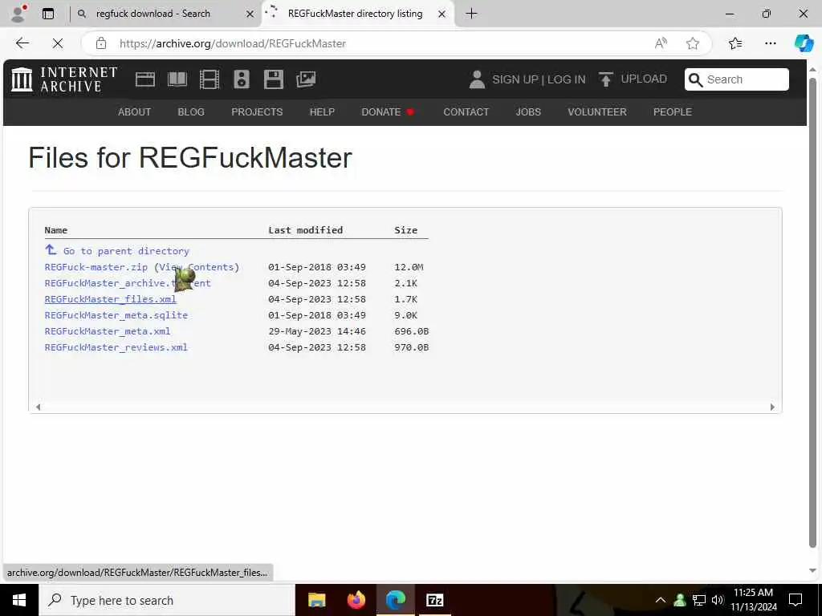Open the Internet Archive images icon
Image resolution: width=822 pixels, height=616 pixels.
pyautogui.click(x=306, y=79)
